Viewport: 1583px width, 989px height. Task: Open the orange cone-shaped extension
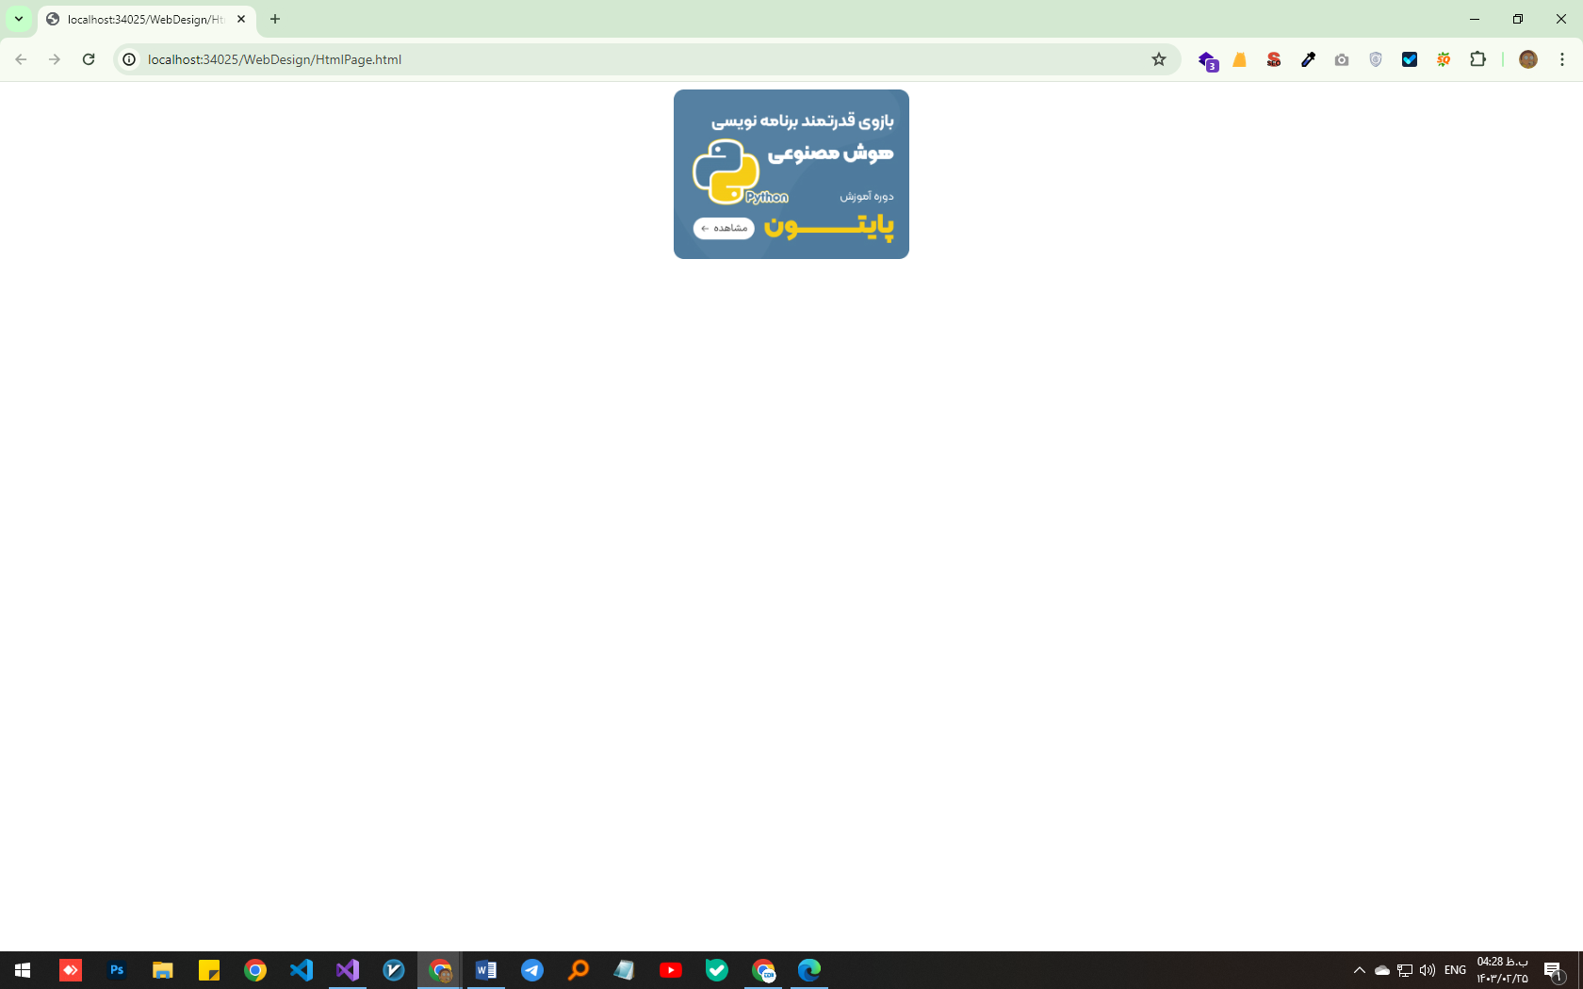click(1240, 59)
